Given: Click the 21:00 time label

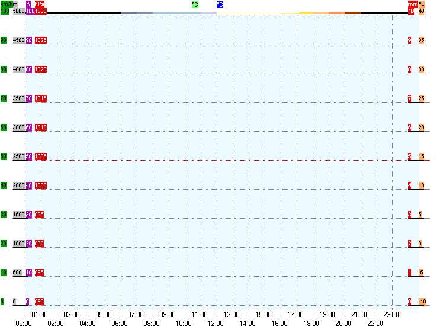Looking at the screenshot, I should point(359,314).
